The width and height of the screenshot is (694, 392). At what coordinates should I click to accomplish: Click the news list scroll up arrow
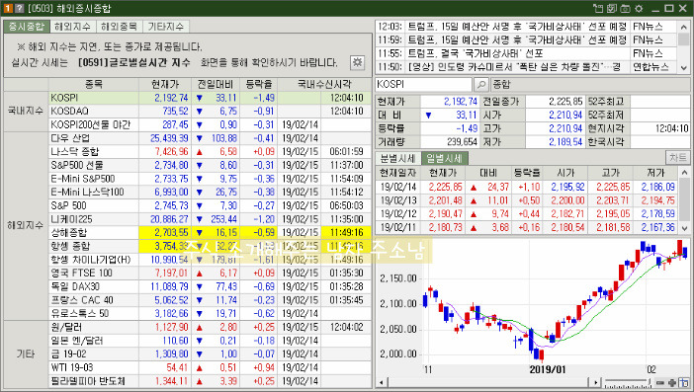[x=684, y=27]
